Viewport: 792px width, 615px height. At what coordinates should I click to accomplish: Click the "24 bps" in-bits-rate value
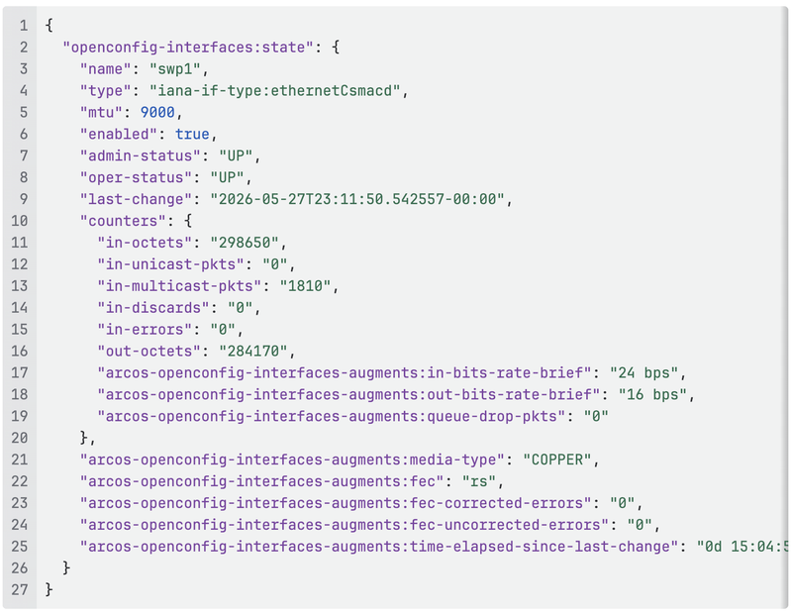tap(644, 373)
